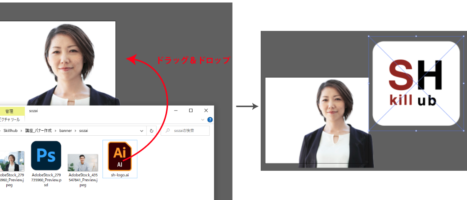This screenshot has height=200, width=467.
Task: Select the sh-logo.ai file icon
Action: pos(120,156)
